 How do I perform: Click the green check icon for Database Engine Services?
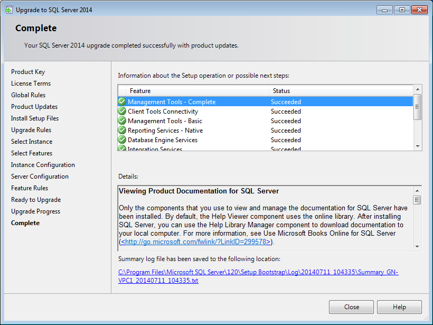122,140
